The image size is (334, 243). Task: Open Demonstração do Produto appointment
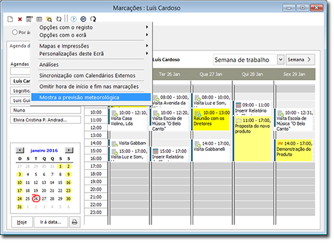tap(294, 150)
